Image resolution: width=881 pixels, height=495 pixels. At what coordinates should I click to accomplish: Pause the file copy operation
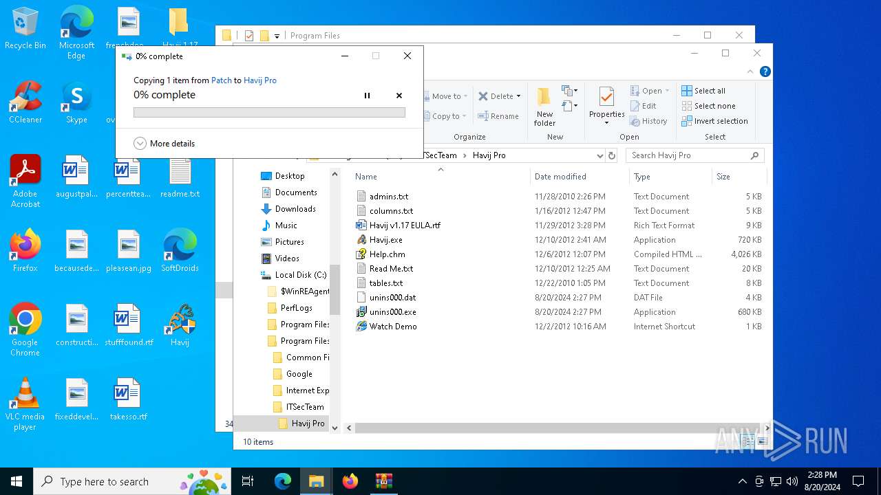coord(367,96)
